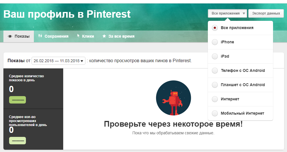This screenshot has height=152, width=287.
Task: Select the Интернет radio option
Action: 215,99
